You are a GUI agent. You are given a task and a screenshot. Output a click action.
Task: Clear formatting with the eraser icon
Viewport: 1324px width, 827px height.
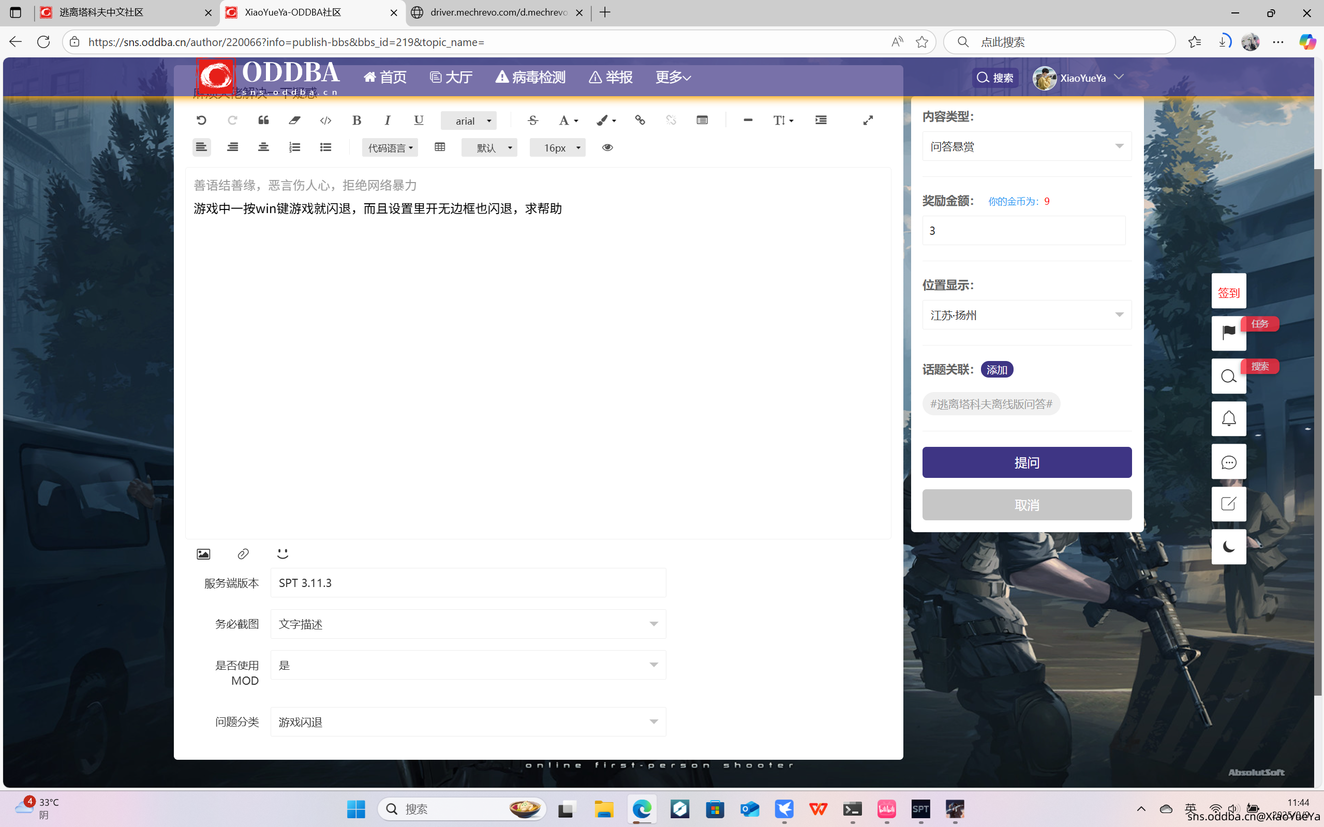tap(294, 121)
